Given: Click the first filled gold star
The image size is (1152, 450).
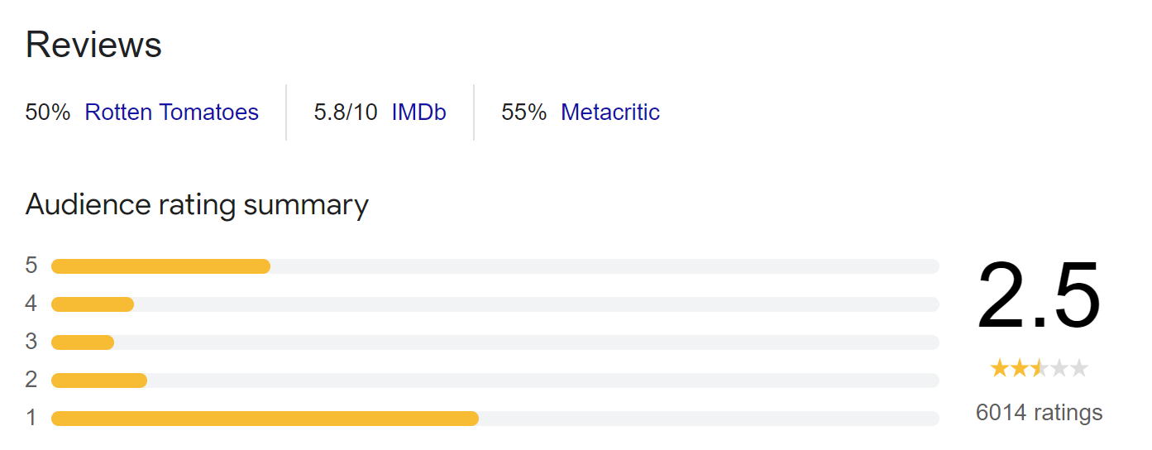Looking at the screenshot, I should coord(1000,368).
